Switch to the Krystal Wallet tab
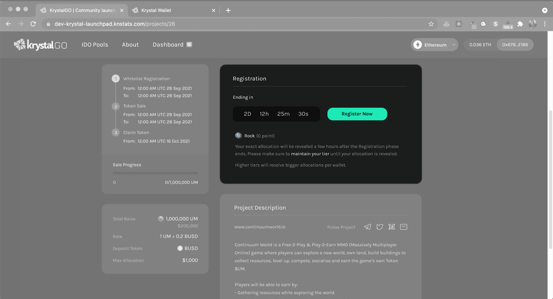The height and width of the screenshot is (299, 553). tap(169, 10)
